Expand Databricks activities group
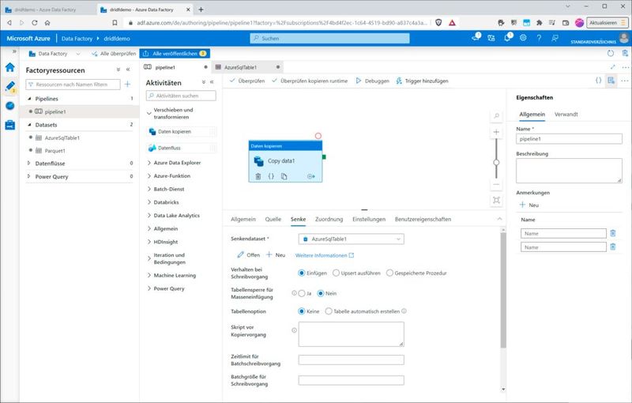Image resolution: width=632 pixels, height=403 pixels. click(x=149, y=202)
